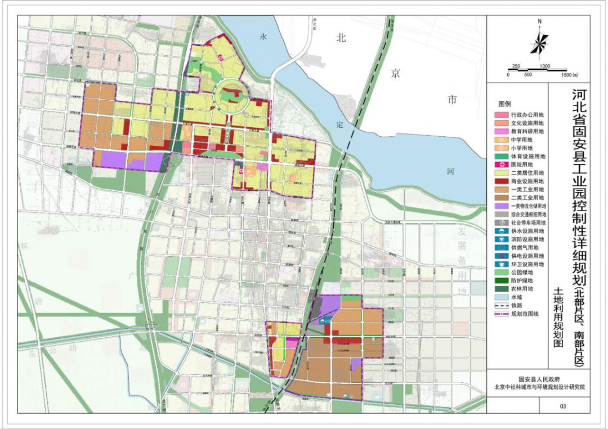
Task: Click the 社会停车场用地 legend symbol
Action: coord(502,222)
